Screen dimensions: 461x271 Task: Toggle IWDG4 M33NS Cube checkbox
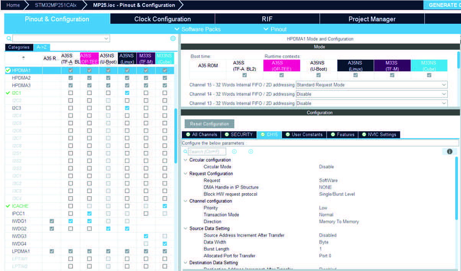point(165,243)
